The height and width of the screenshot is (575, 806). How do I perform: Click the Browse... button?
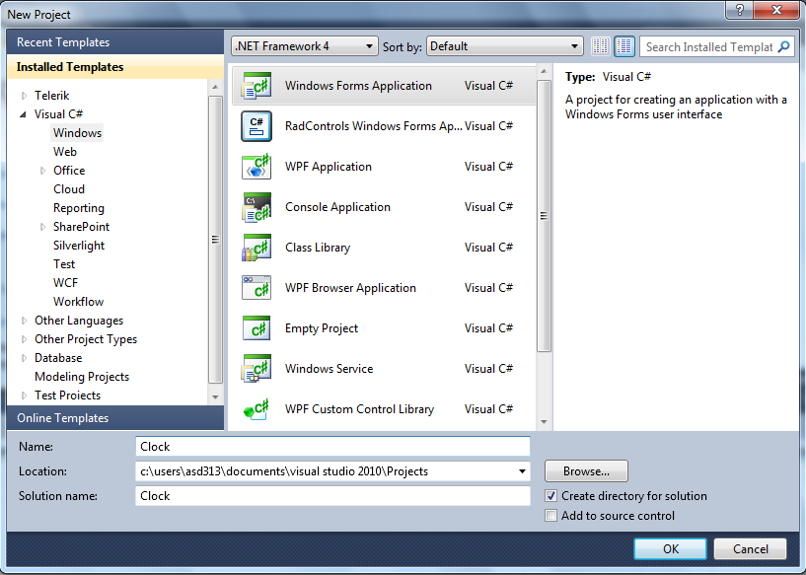586,471
